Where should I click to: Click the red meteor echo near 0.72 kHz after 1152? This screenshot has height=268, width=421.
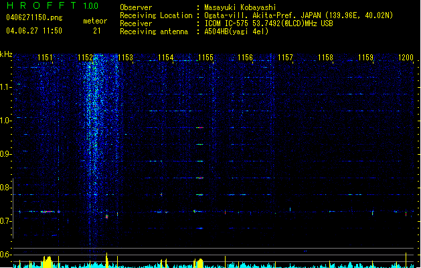coord(107,216)
